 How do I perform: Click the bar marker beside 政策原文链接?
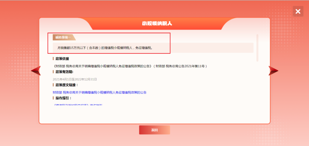coord(53,85)
